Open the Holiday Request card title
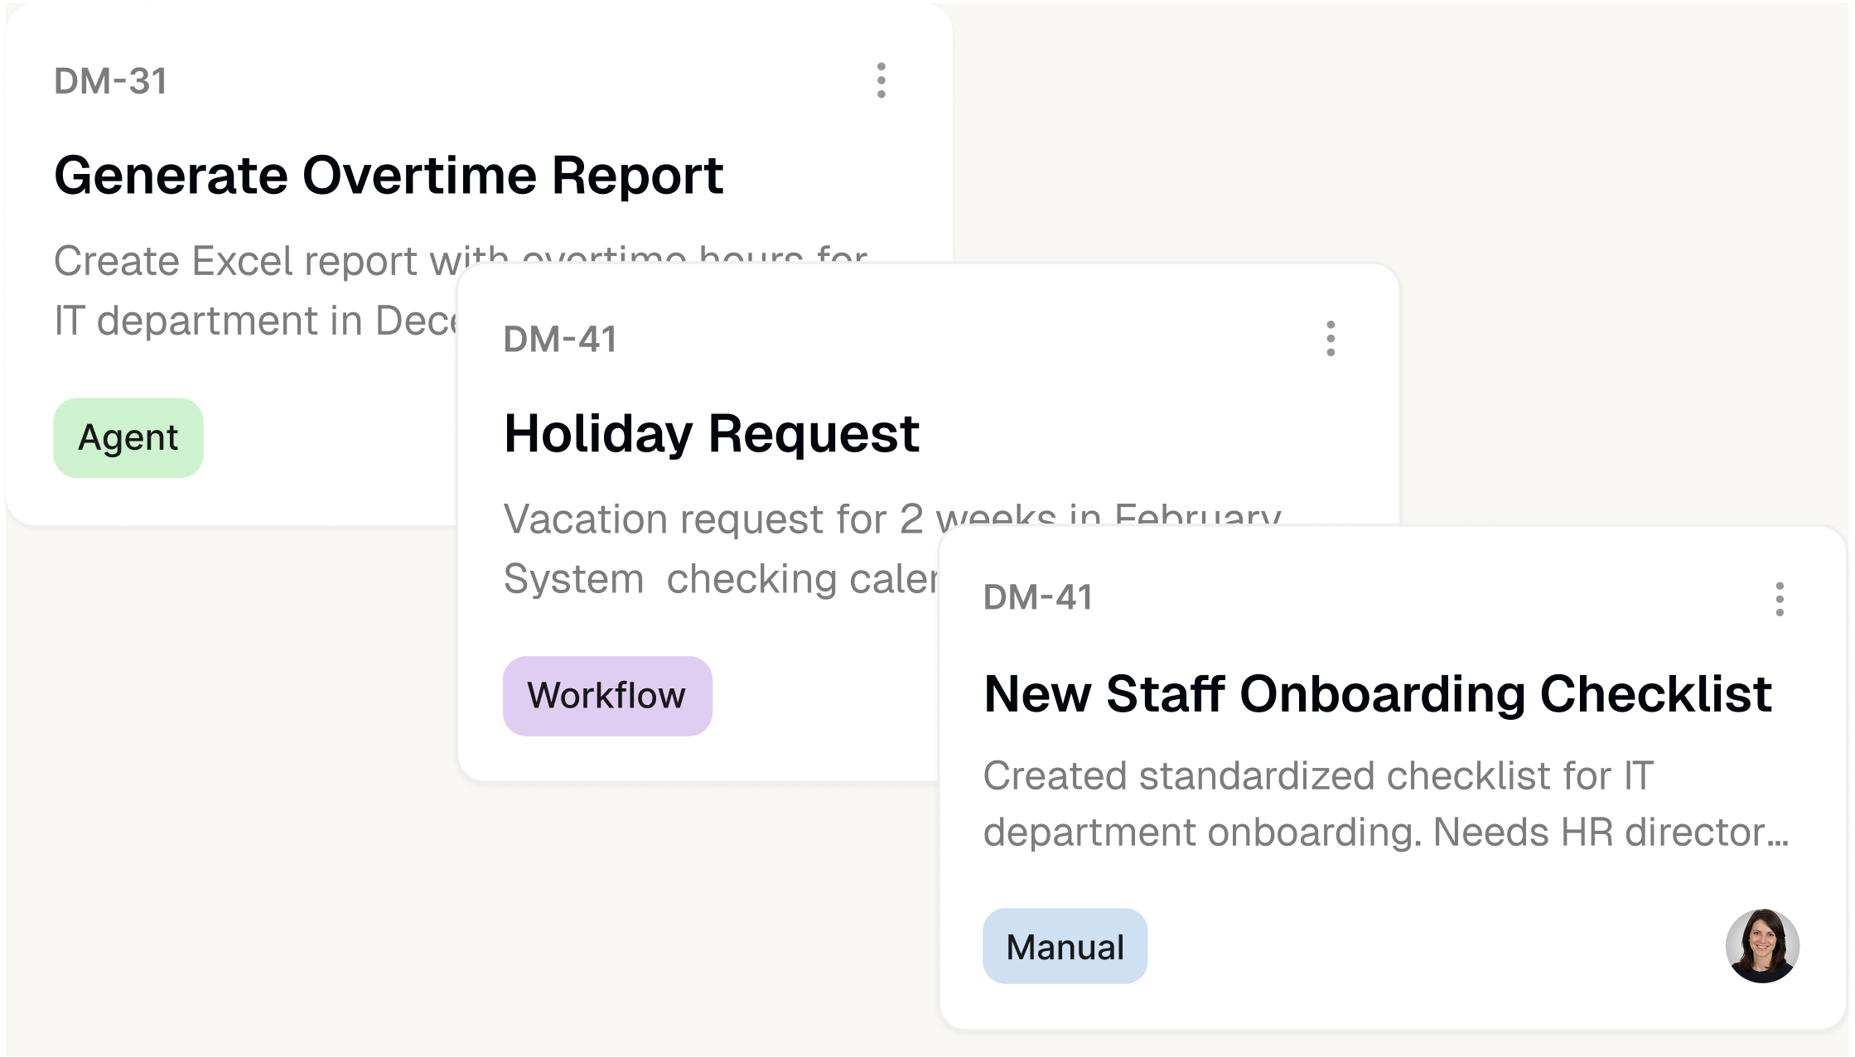 tap(711, 433)
